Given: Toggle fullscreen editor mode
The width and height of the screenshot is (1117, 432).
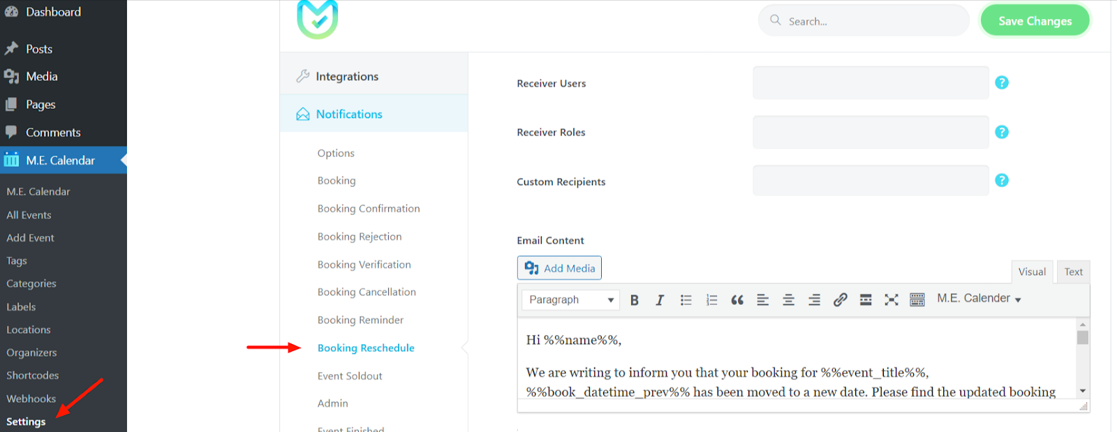Looking at the screenshot, I should [x=892, y=300].
